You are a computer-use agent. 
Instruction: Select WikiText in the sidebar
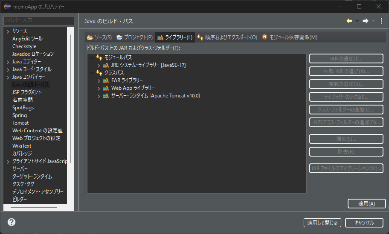tap(22, 146)
